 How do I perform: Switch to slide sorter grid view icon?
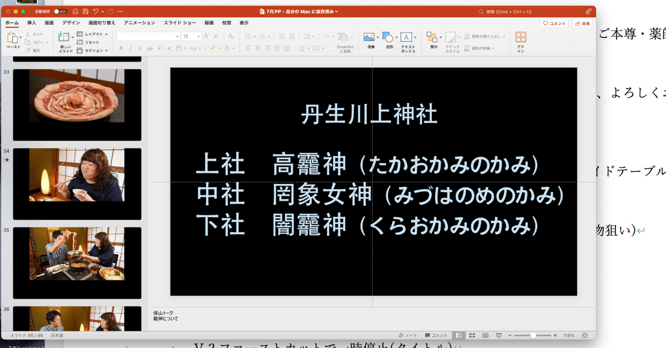click(x=472, y=336)
